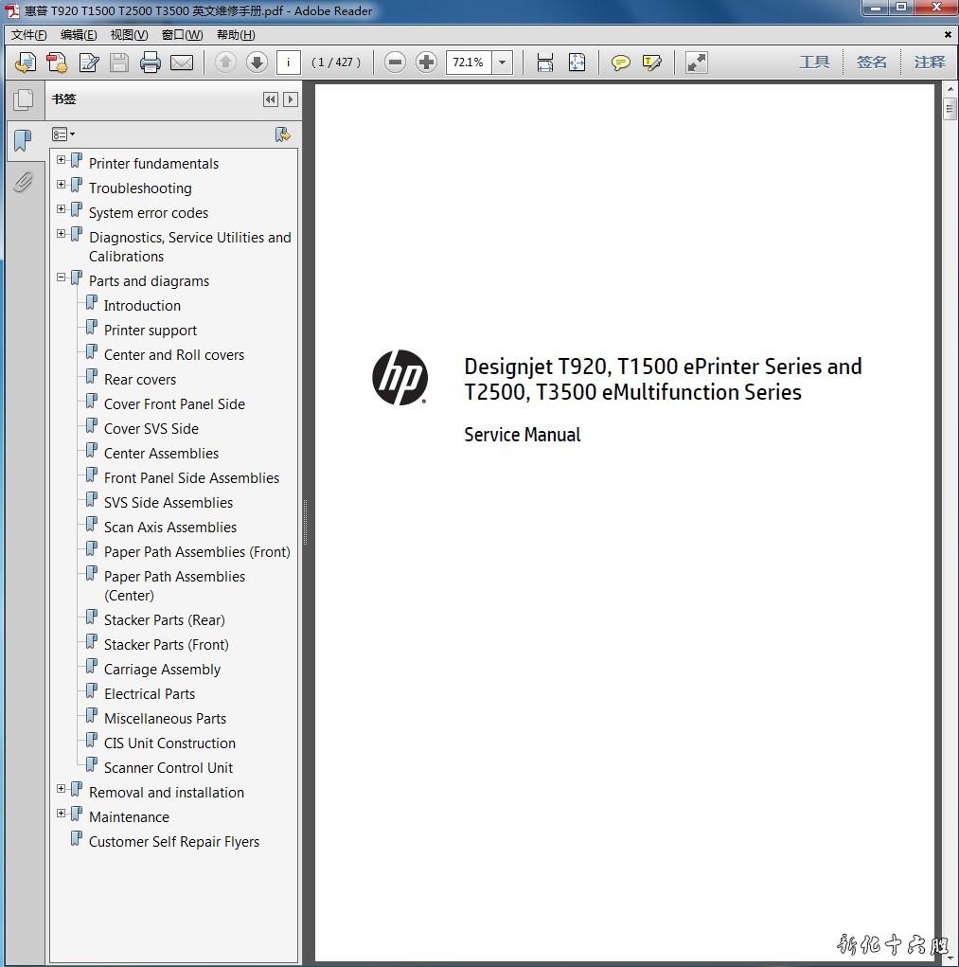This screenshot has height=967, width=959.
Task: Click the email envelope icon
Action: click(182, 63)
